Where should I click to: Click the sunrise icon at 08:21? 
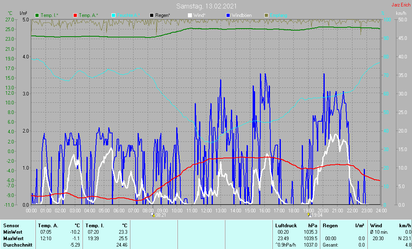pyautogui.click(x=152, y=215)
